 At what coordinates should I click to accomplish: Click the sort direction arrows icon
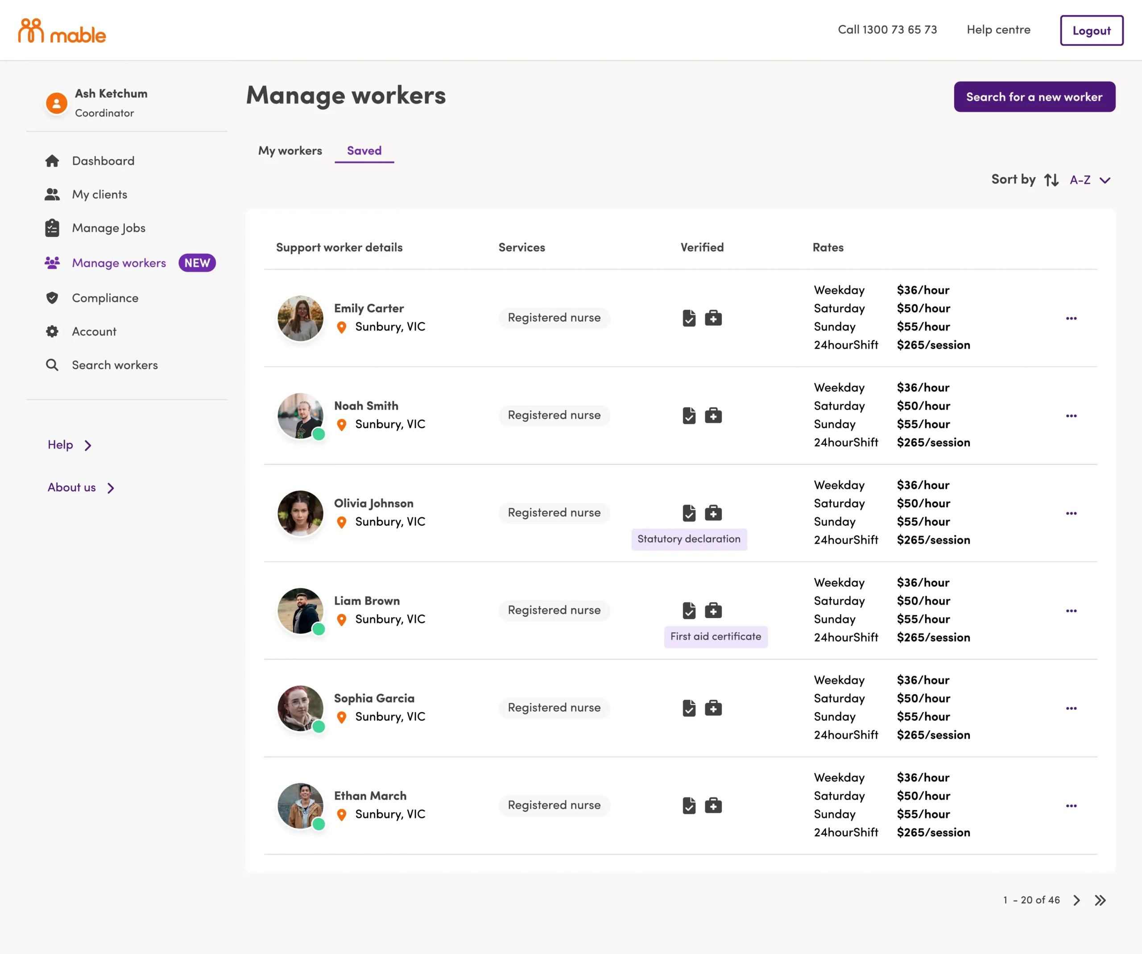coord(1052,180)
